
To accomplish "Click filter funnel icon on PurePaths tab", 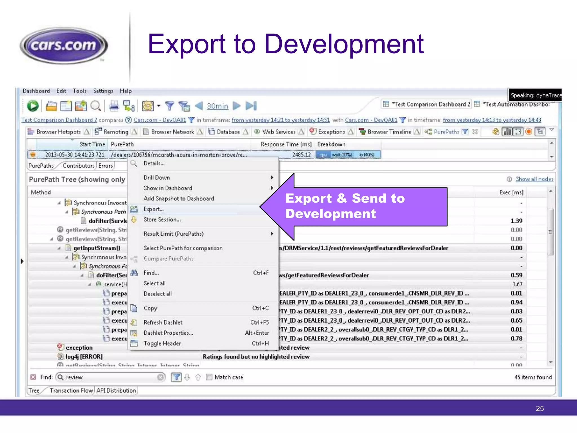I will [465, 132].
